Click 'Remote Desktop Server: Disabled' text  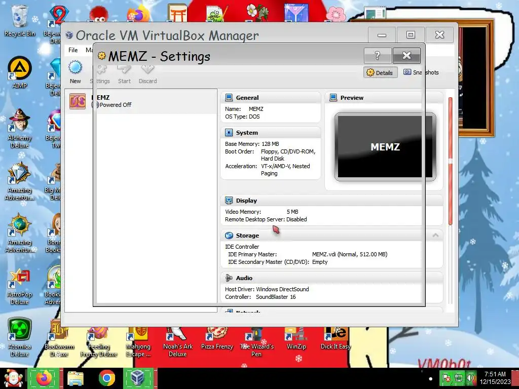(x=266, y=219)
